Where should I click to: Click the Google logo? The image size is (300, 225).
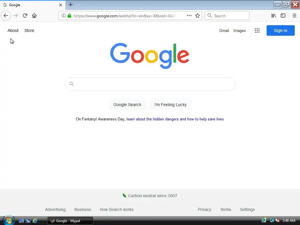150,55
